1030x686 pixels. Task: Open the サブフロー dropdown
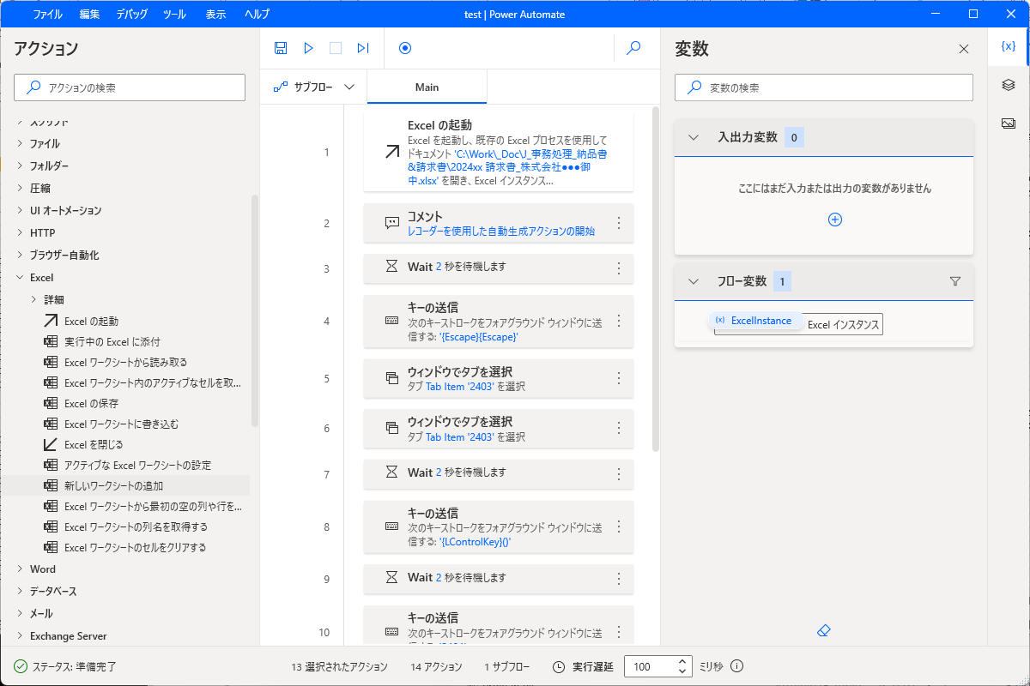(313, 87)
